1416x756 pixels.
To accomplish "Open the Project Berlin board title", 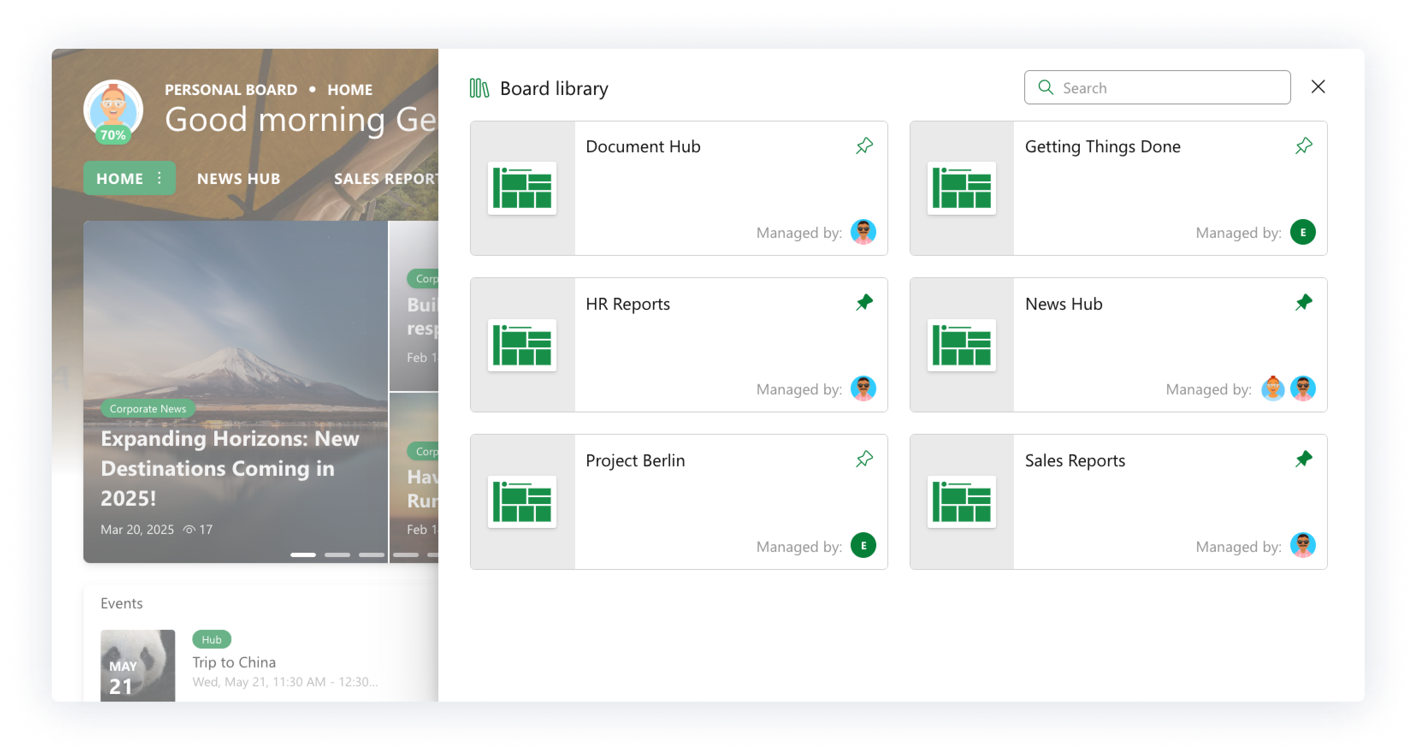I will (635, 460).
